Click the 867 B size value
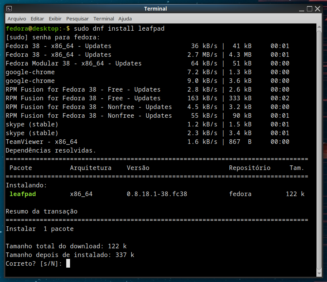The height and width of the screenshot is (282, 327). (x=240, y=142)
